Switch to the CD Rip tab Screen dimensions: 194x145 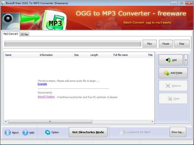click(x=24, y=34)
